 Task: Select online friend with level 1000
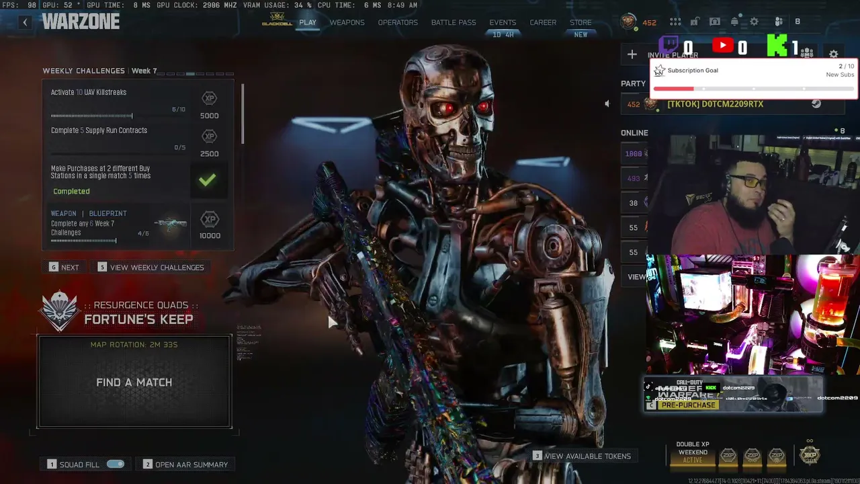[634, 154]
